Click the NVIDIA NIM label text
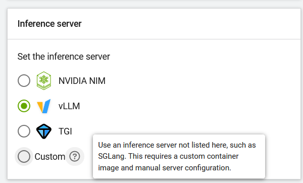Image resolution: width=303 pixels, height=183 pixels. point(82,81)
